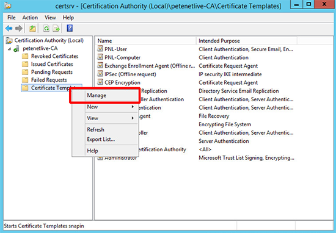The image size is (336, 233).
Task: Click the PNL-User template icon
Action: (x=100, y=49)
